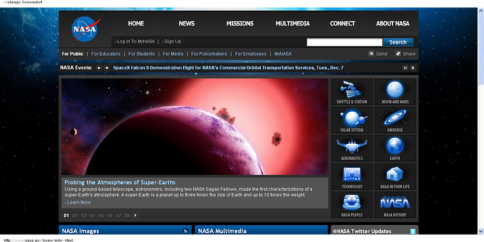Screen dimensions: 484x242
Task: Click the NASA Multimedia section header
Action: pyautogui.click(x=223, y=231)
